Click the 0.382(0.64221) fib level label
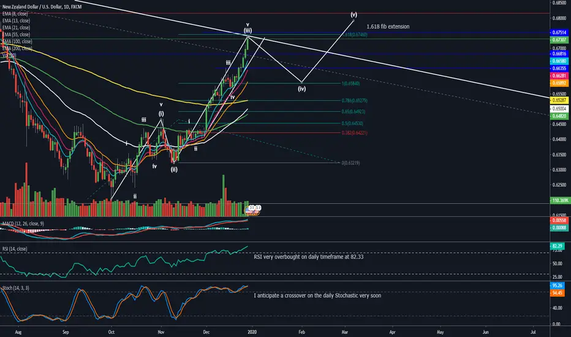 (x=354, y=133)
